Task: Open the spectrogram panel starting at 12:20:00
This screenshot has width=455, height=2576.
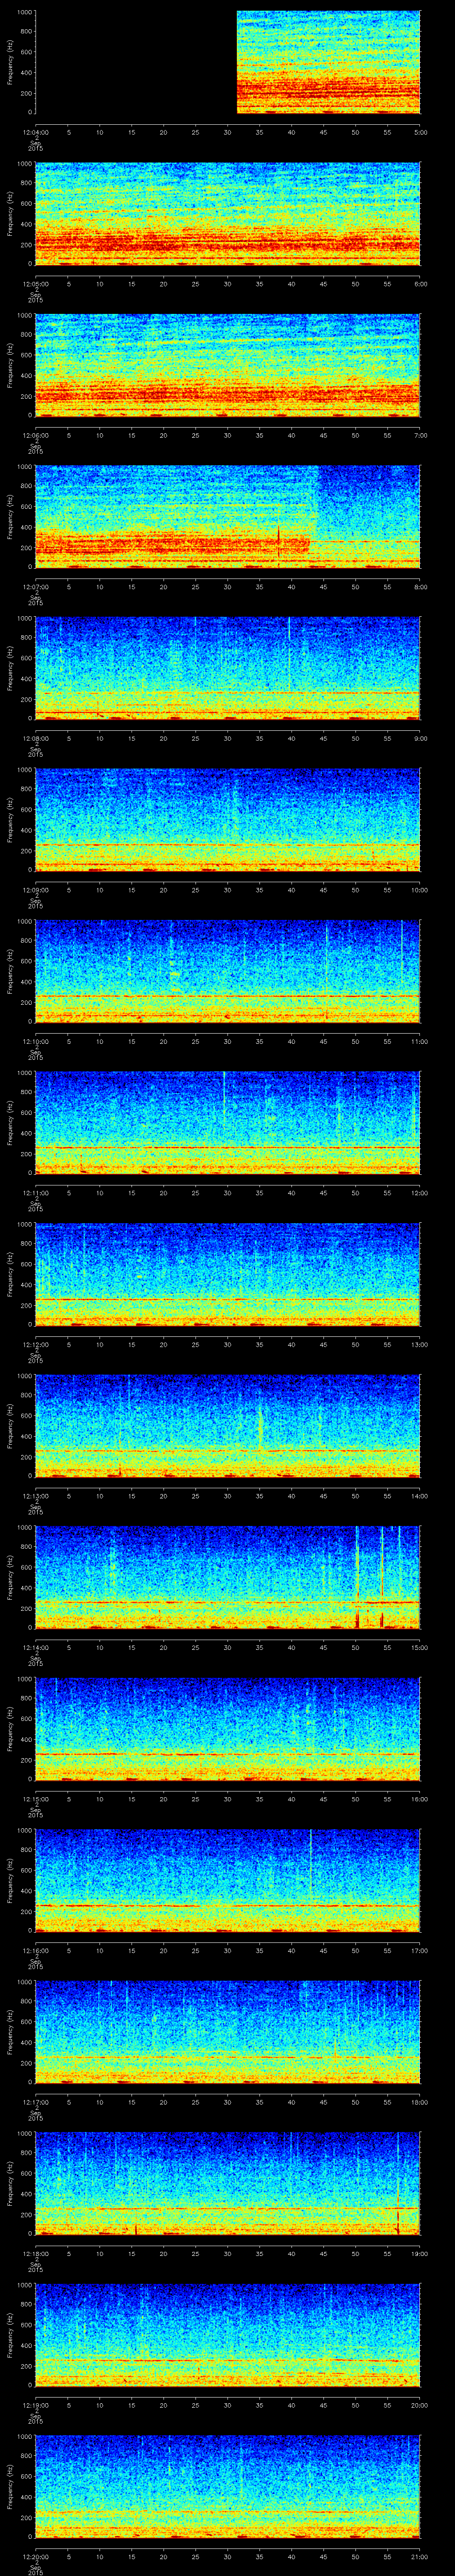Action: coord(228,2487)
